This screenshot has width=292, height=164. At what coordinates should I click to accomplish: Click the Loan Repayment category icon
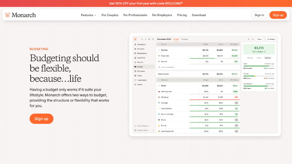pyautogui.click(x=159, y=131)
